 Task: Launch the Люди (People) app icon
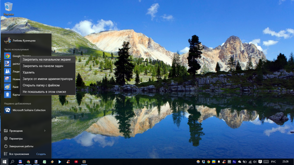pyautogui.click(x=7, y=71)
